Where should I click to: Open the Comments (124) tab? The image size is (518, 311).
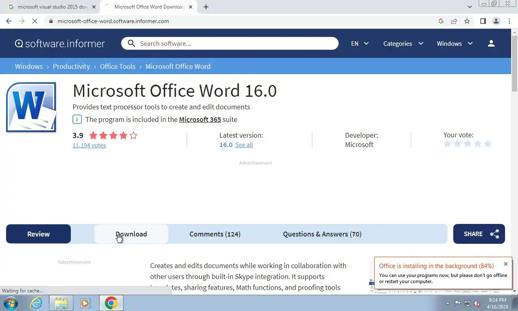[x=215, y=234]
